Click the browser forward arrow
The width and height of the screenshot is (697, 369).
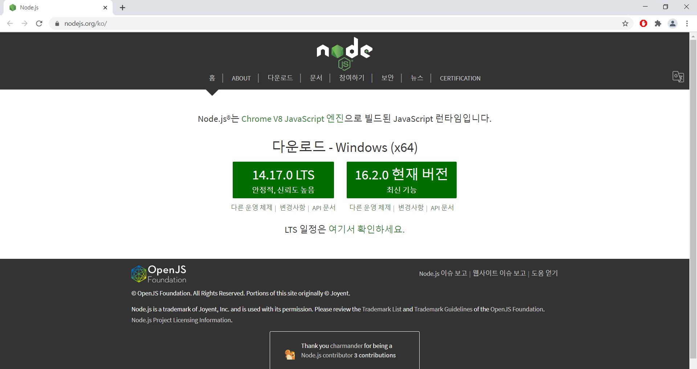[25, 24]
